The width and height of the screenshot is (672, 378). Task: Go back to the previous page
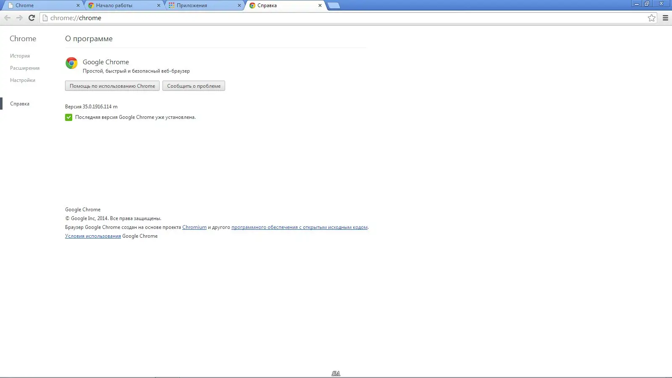[x=7, y=18]
